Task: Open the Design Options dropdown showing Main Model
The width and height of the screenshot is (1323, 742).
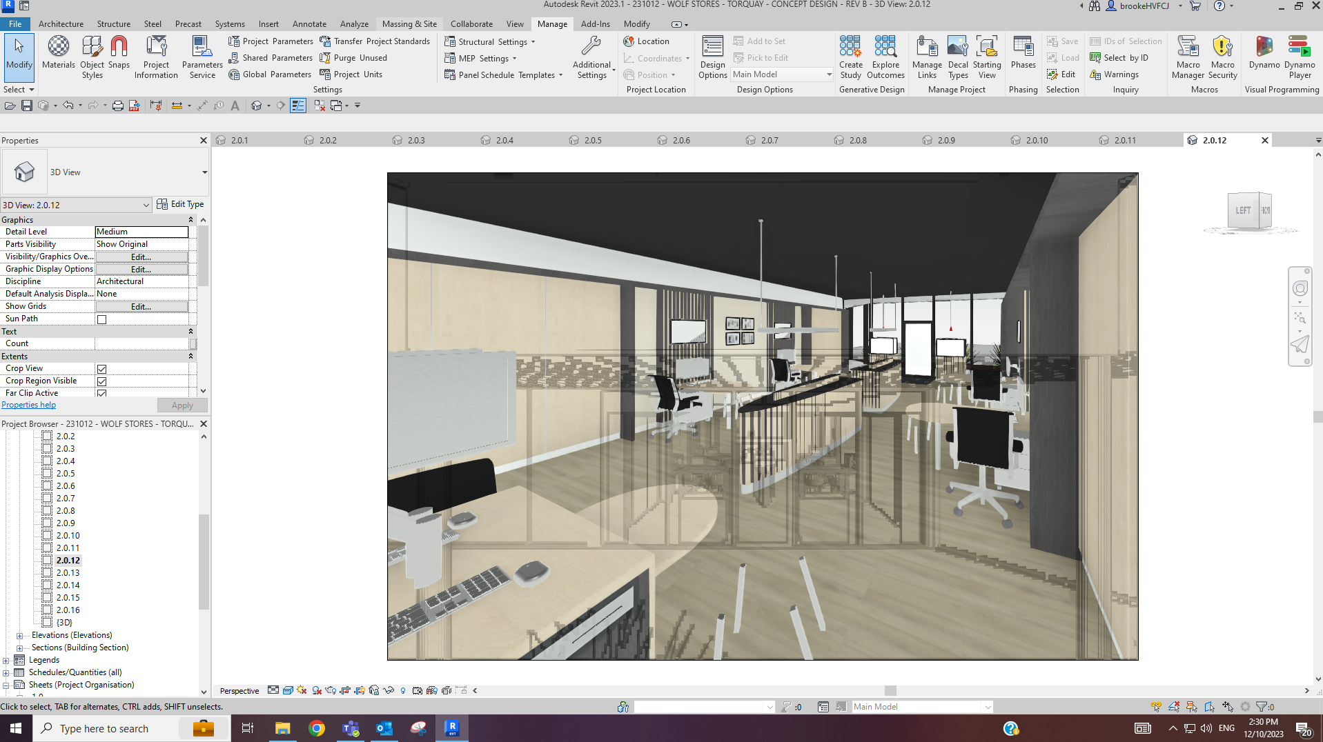Action: [828, 74]
